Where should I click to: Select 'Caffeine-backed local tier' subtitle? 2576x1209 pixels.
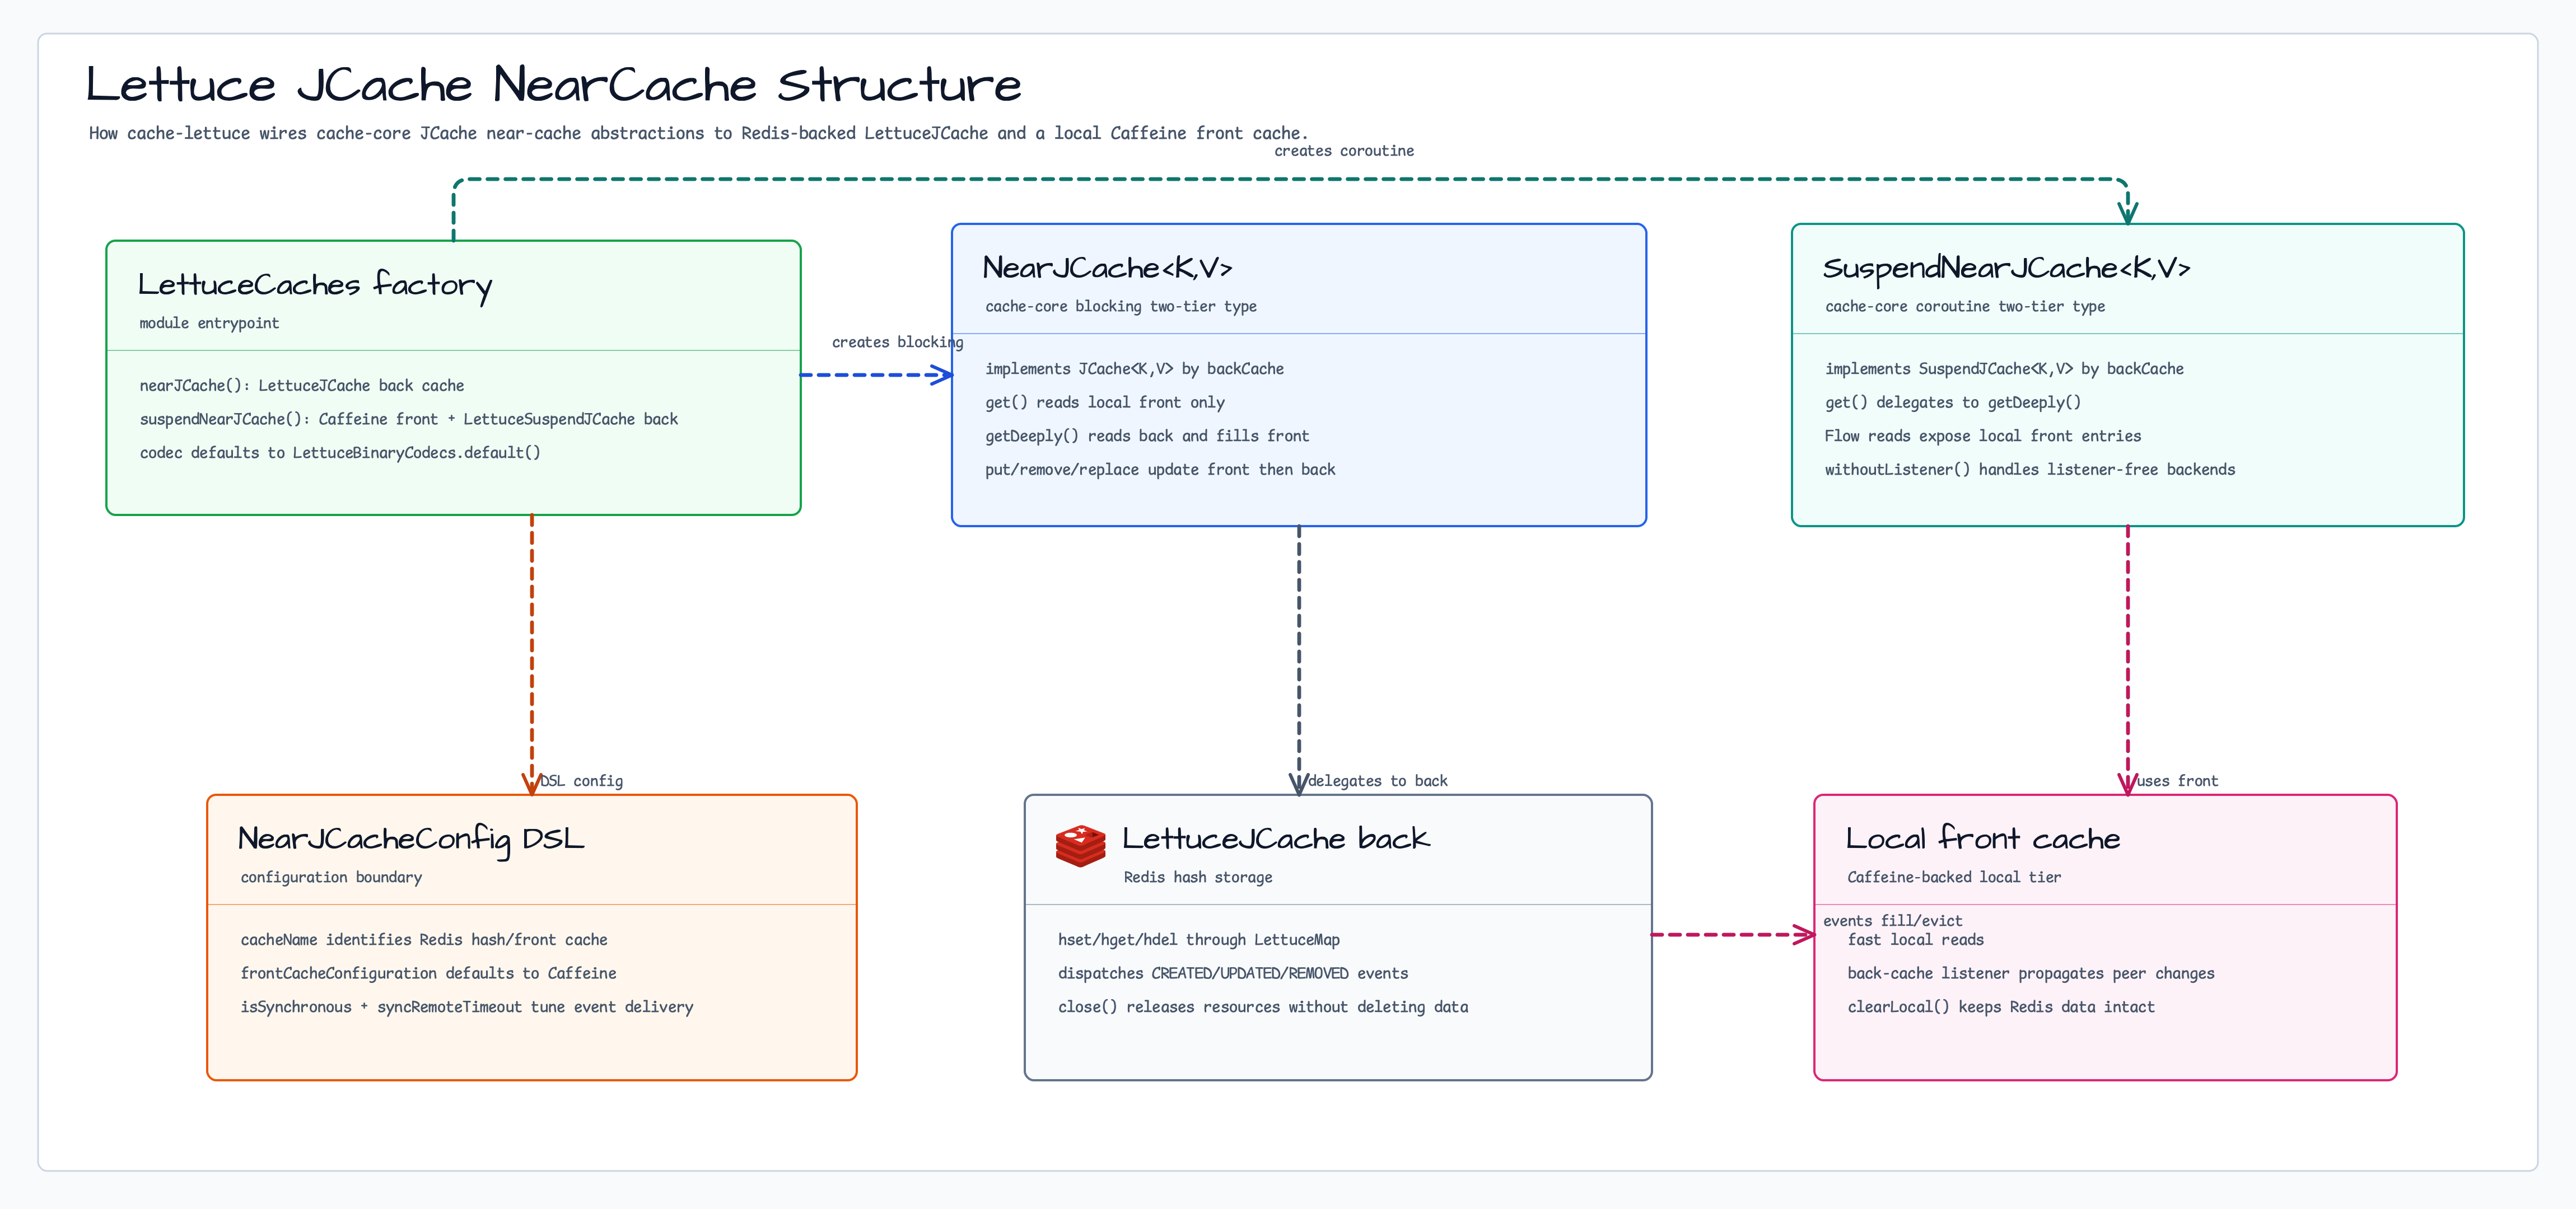pyautogui.click(x=1954, y=877)
